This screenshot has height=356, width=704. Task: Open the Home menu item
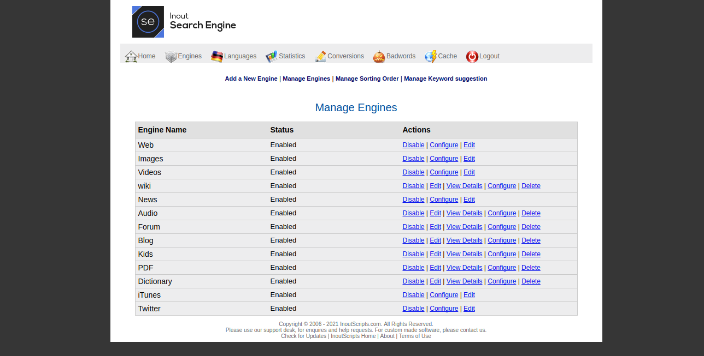(146, 56)
